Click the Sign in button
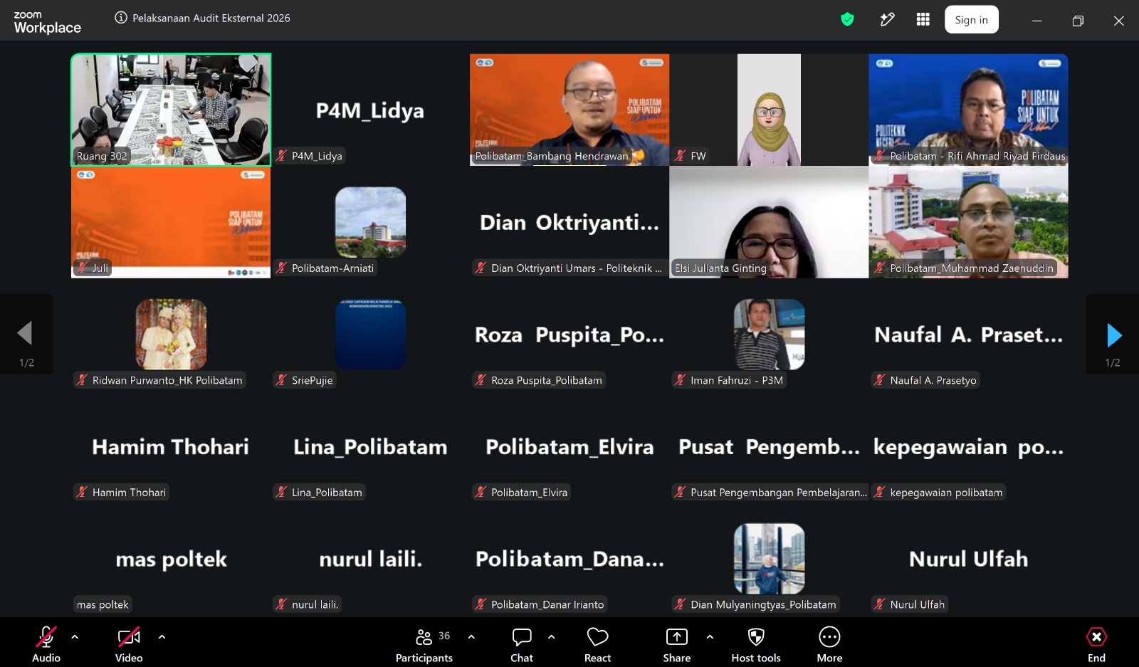1139x667 pixels. (x=971, y=20)
